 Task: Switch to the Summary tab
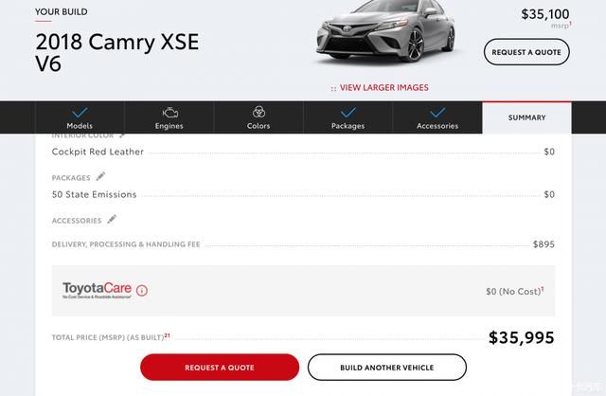point(526,117)
